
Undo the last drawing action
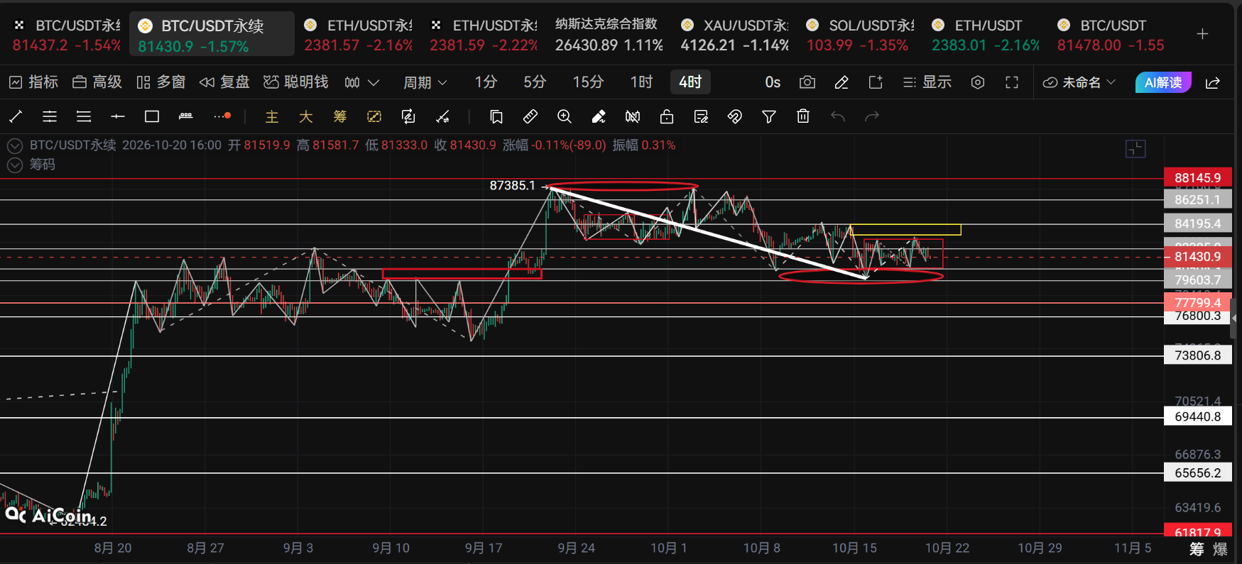click(838, 116)
